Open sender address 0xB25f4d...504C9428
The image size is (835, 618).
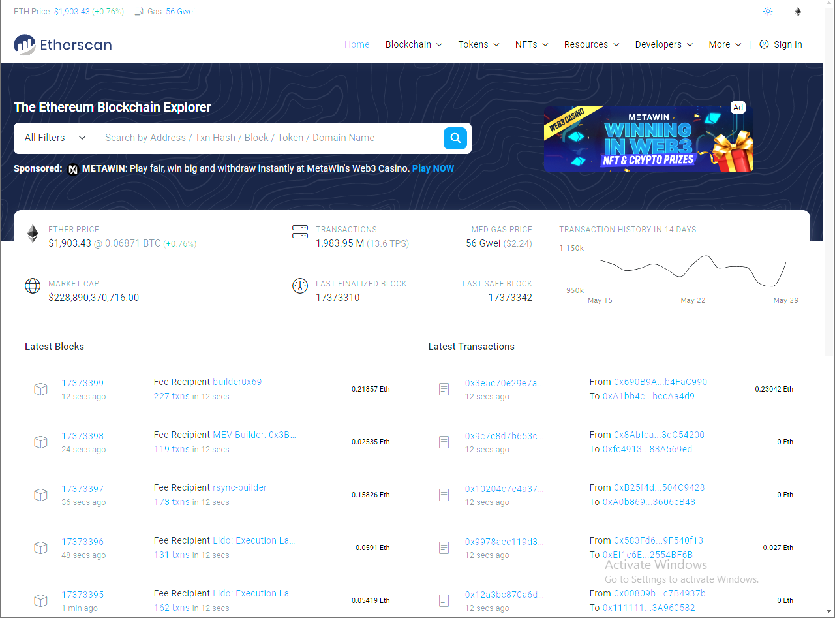[x=659, y=487]
